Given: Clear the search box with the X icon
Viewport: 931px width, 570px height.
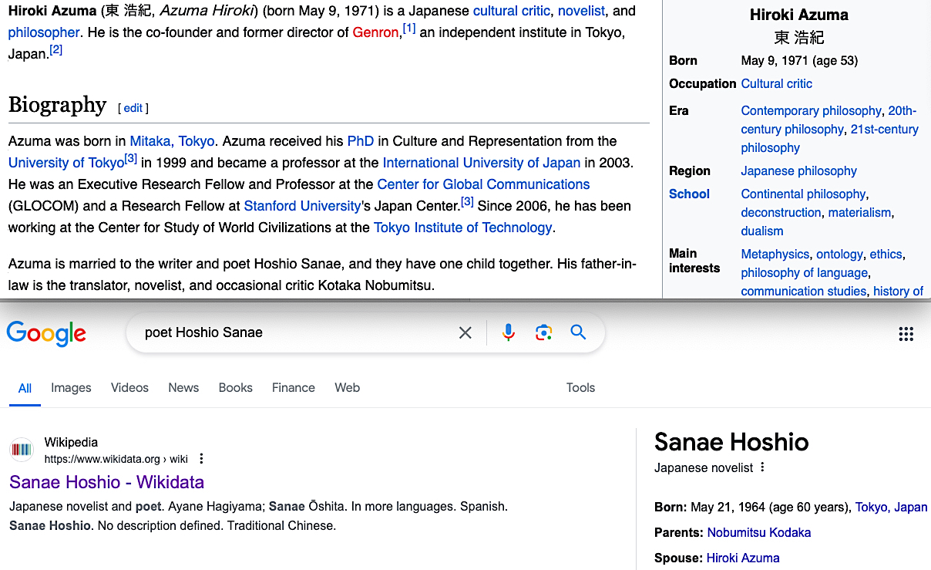Looking at the screenshot, I should [465, 332].
